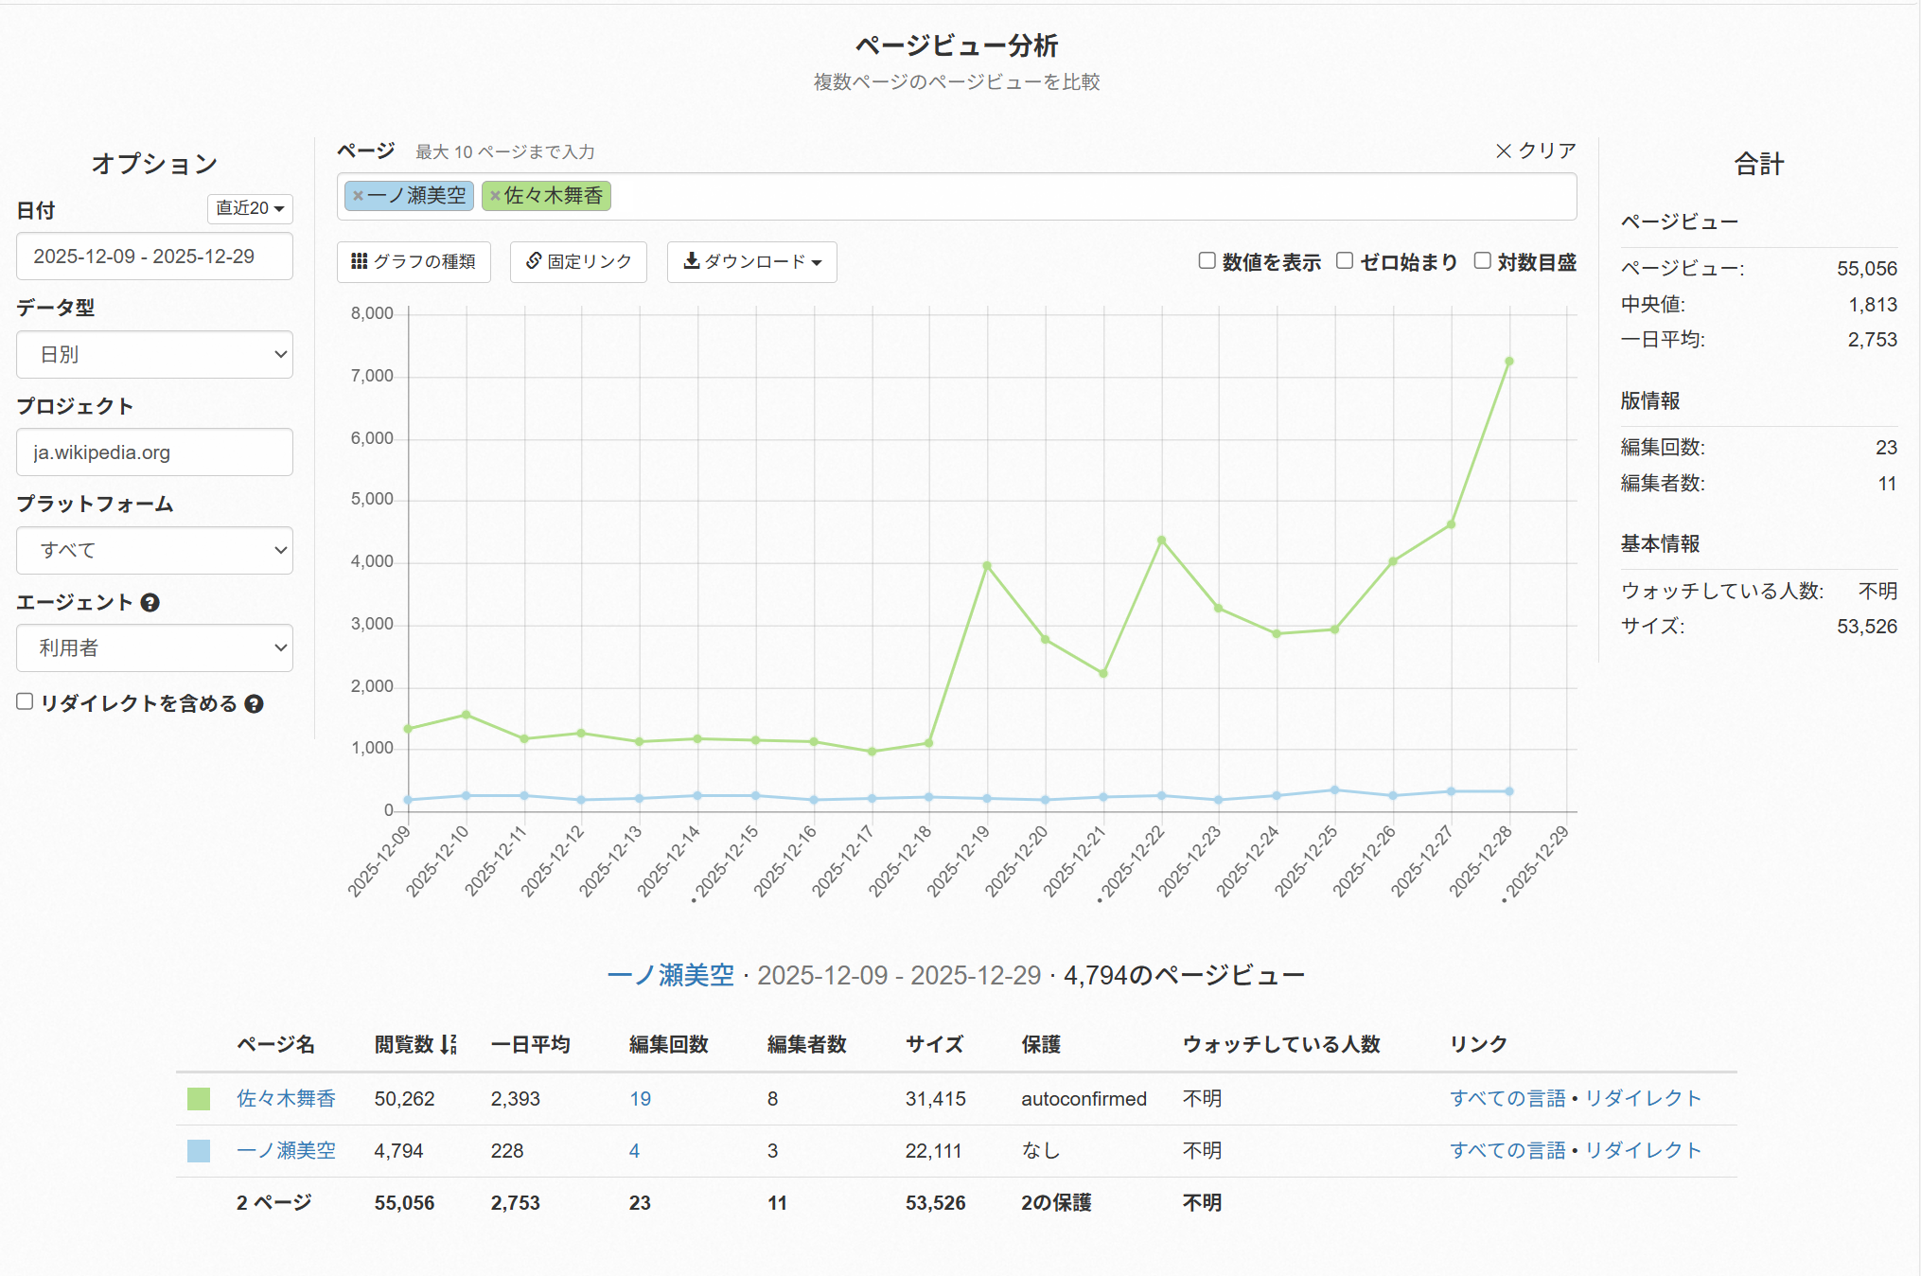This screenshot has width=1921, height=1276.
Task: Expand the 直近20 date preset dropdown
Action: [250, 208]
